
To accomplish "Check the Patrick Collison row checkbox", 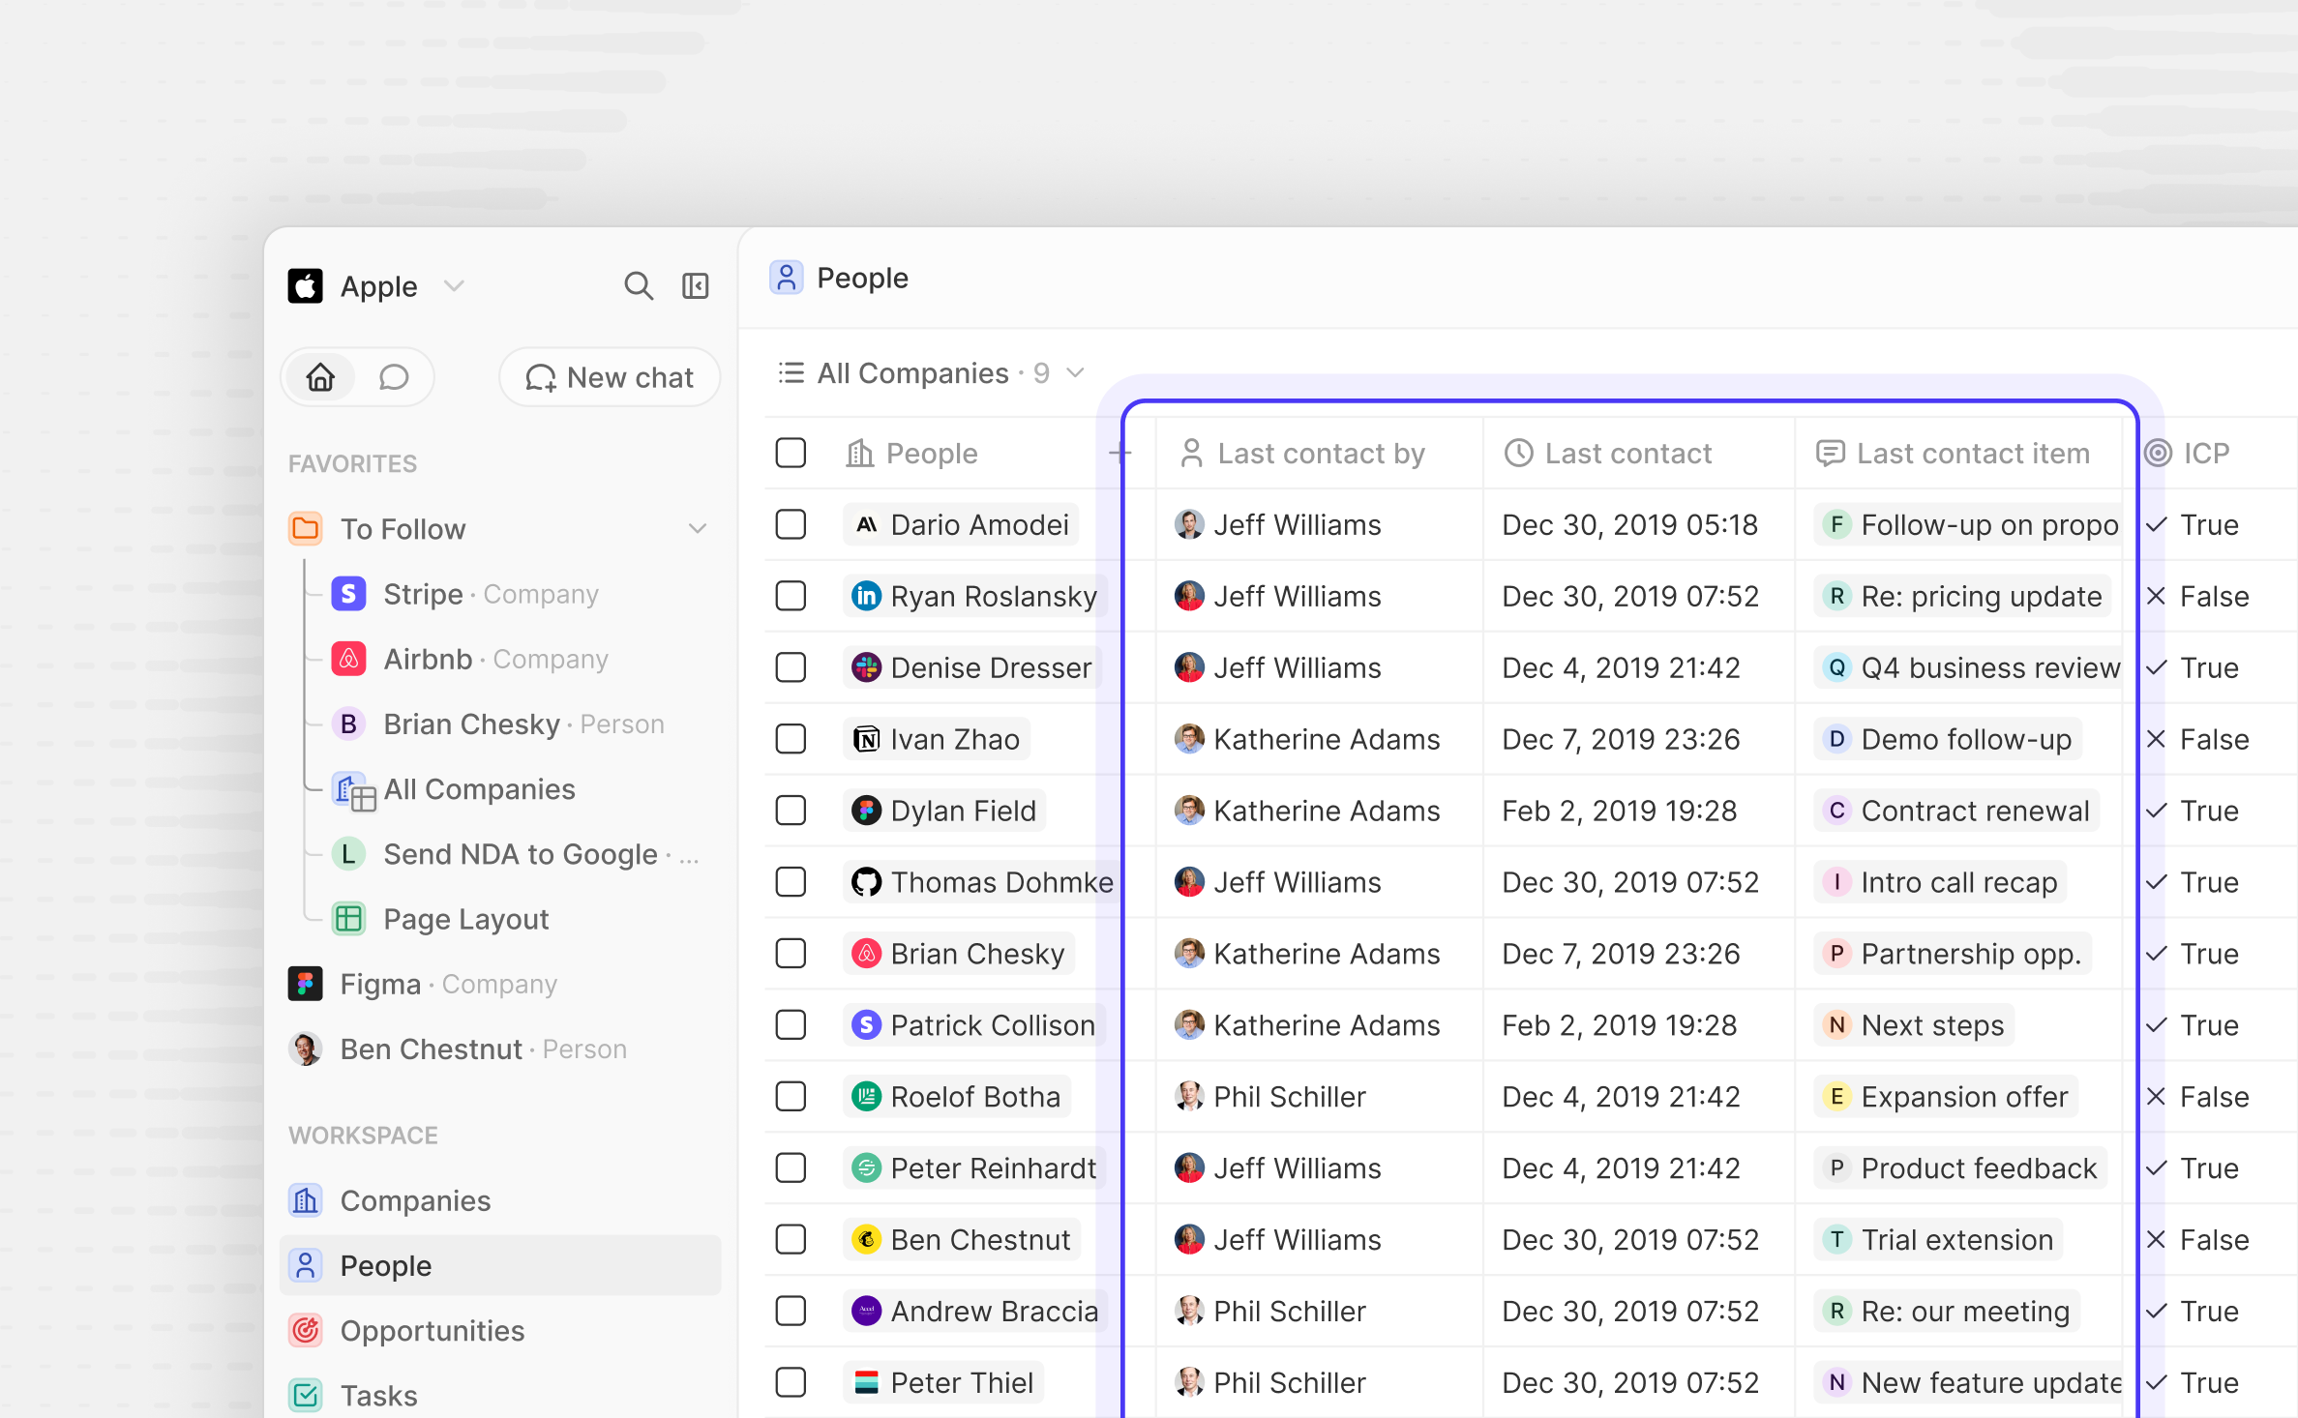I will point(791,1025).
